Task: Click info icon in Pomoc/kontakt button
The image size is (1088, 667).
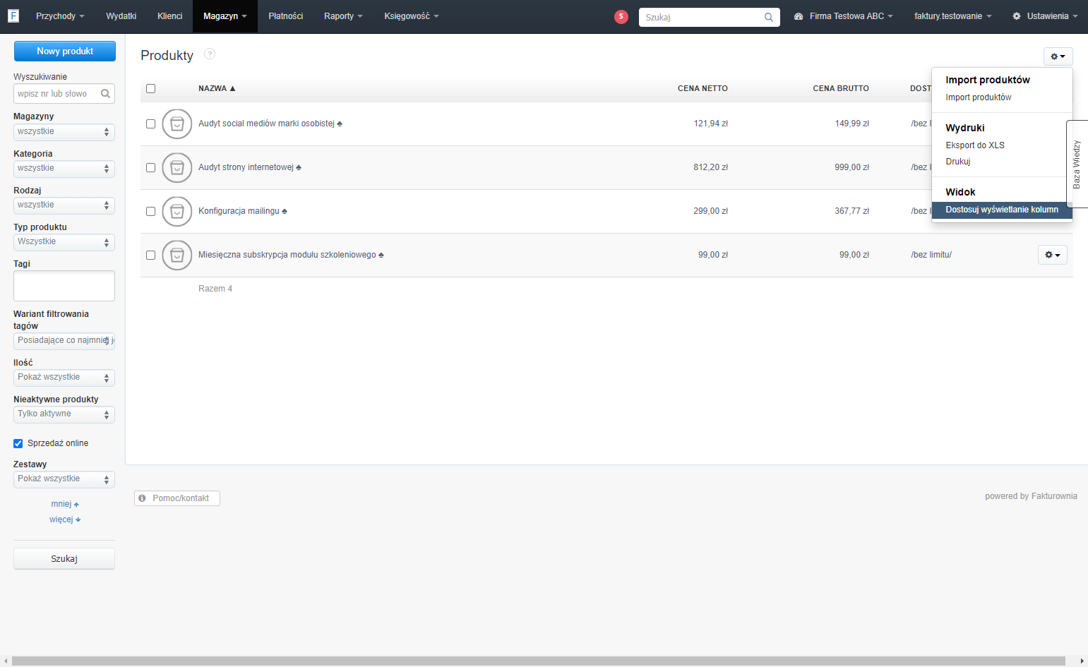Action: pos(142,498)
